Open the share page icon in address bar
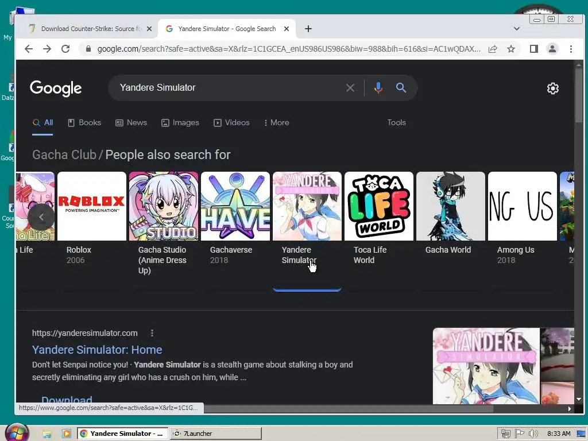The image size is (588, 441). [493, 49]
